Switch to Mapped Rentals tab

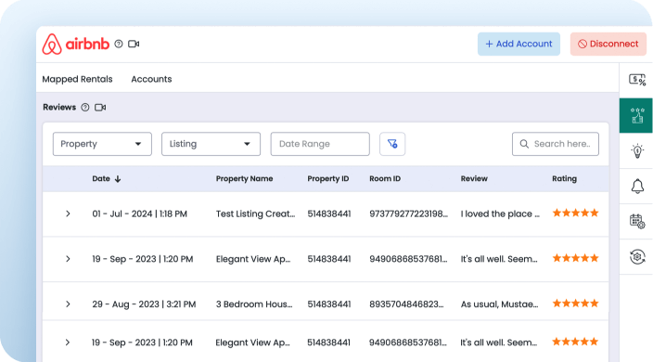[x=78, y=79]
